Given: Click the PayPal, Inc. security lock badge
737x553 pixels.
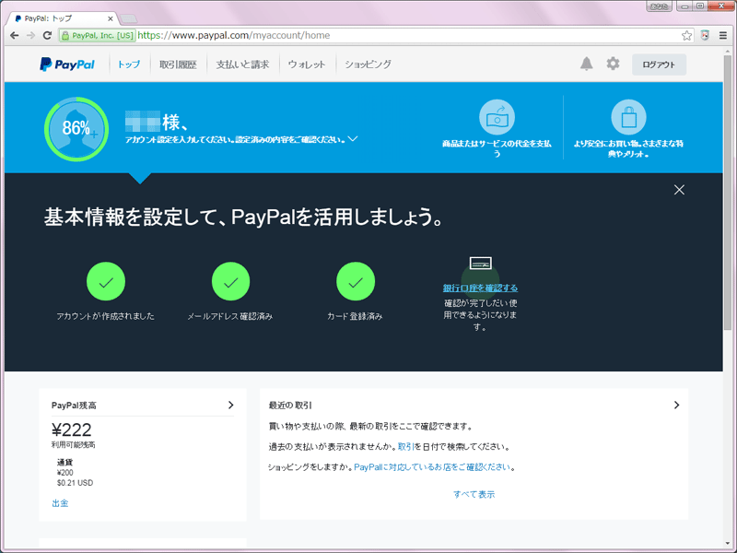Looking at the screenshot, I should [x=98, y=35].
